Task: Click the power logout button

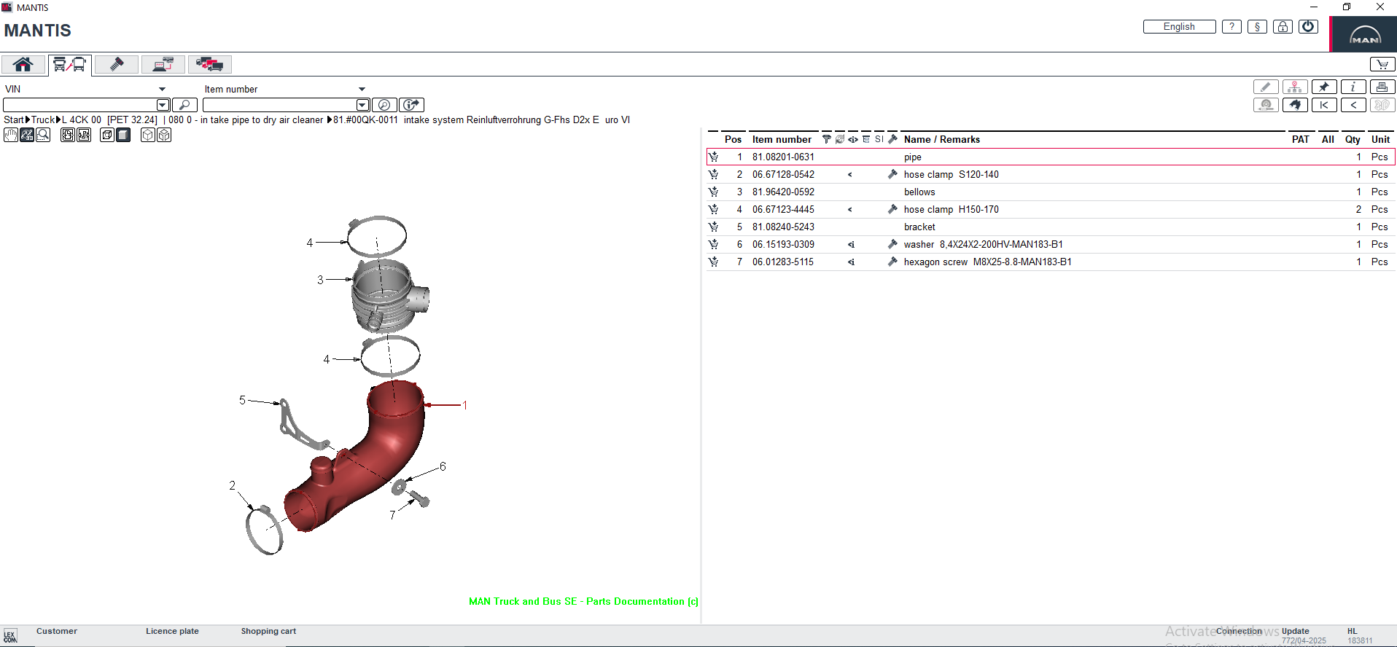Action: point(1308,27)
